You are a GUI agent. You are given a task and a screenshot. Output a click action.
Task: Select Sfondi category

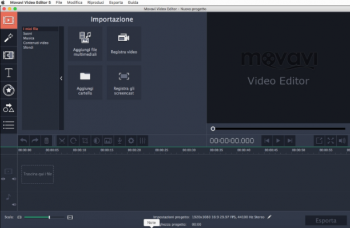pos(28,47)
